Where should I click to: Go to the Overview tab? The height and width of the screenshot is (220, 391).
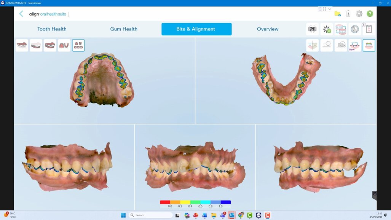point(268,29)
